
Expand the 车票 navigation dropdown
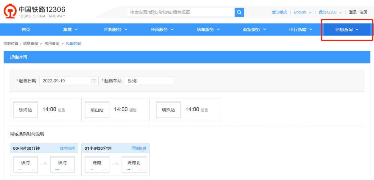pyautogui.click(x=70, y=30)
